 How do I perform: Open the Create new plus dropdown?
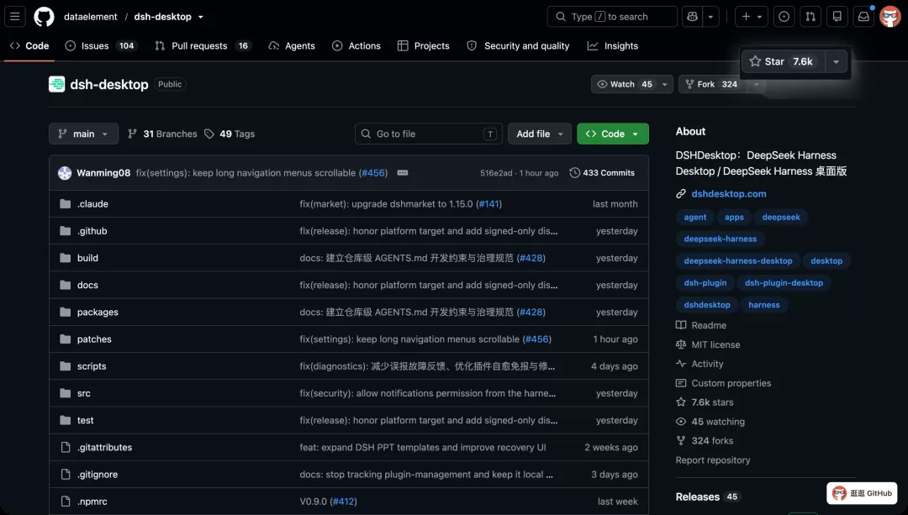point(752,17)
